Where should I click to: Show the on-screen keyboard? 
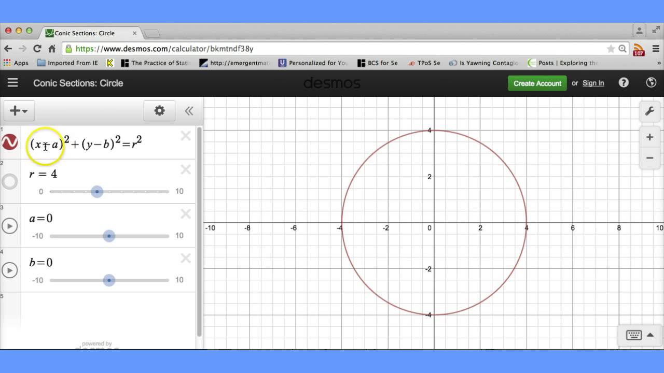coord(639,335)
